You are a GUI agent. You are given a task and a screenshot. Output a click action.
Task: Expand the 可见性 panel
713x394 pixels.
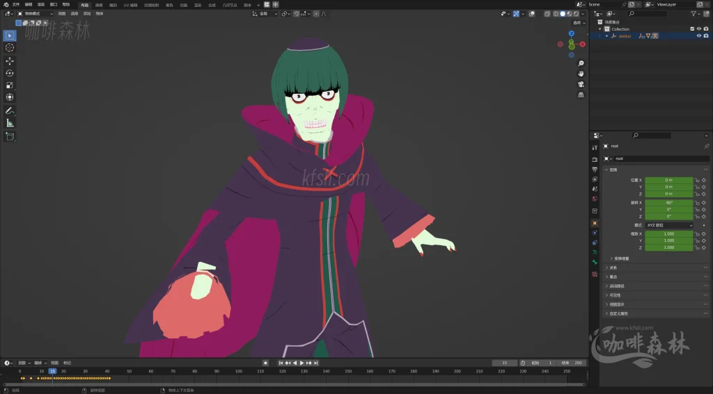pyautogui.click(x=655, y=295)
